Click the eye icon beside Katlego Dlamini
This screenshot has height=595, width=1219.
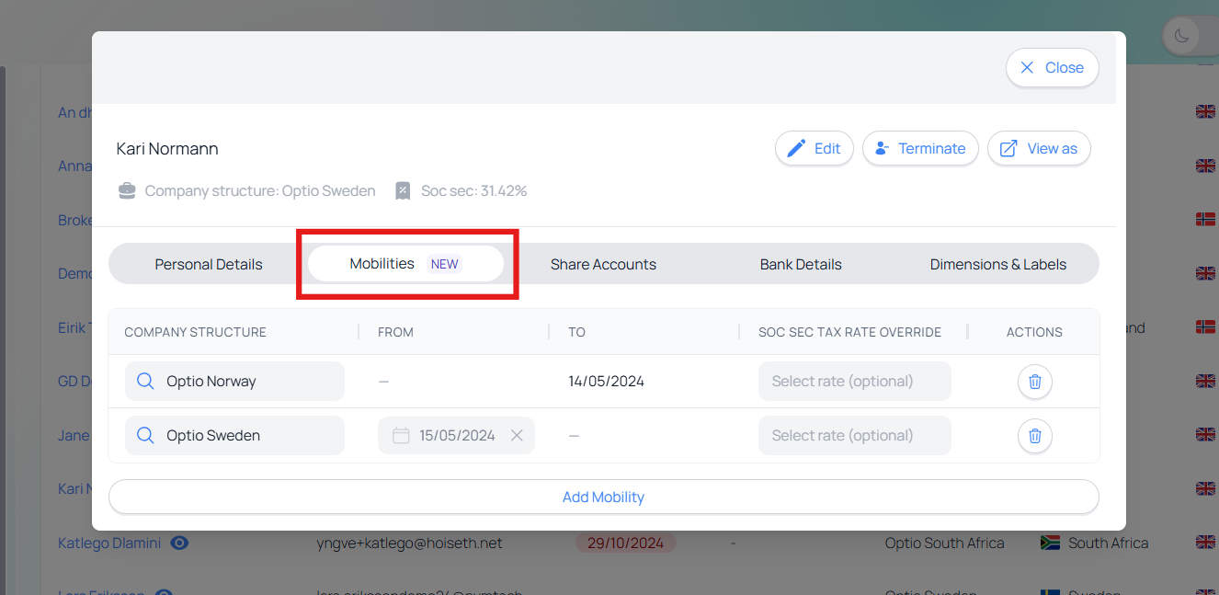pos(180,544)
